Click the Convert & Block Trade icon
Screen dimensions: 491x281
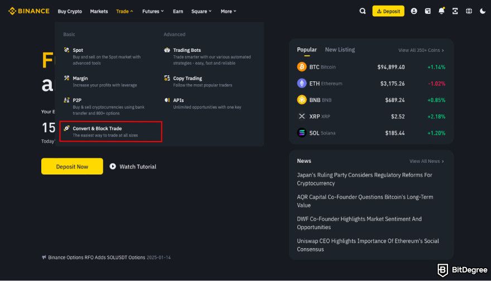tap(66, 128)
